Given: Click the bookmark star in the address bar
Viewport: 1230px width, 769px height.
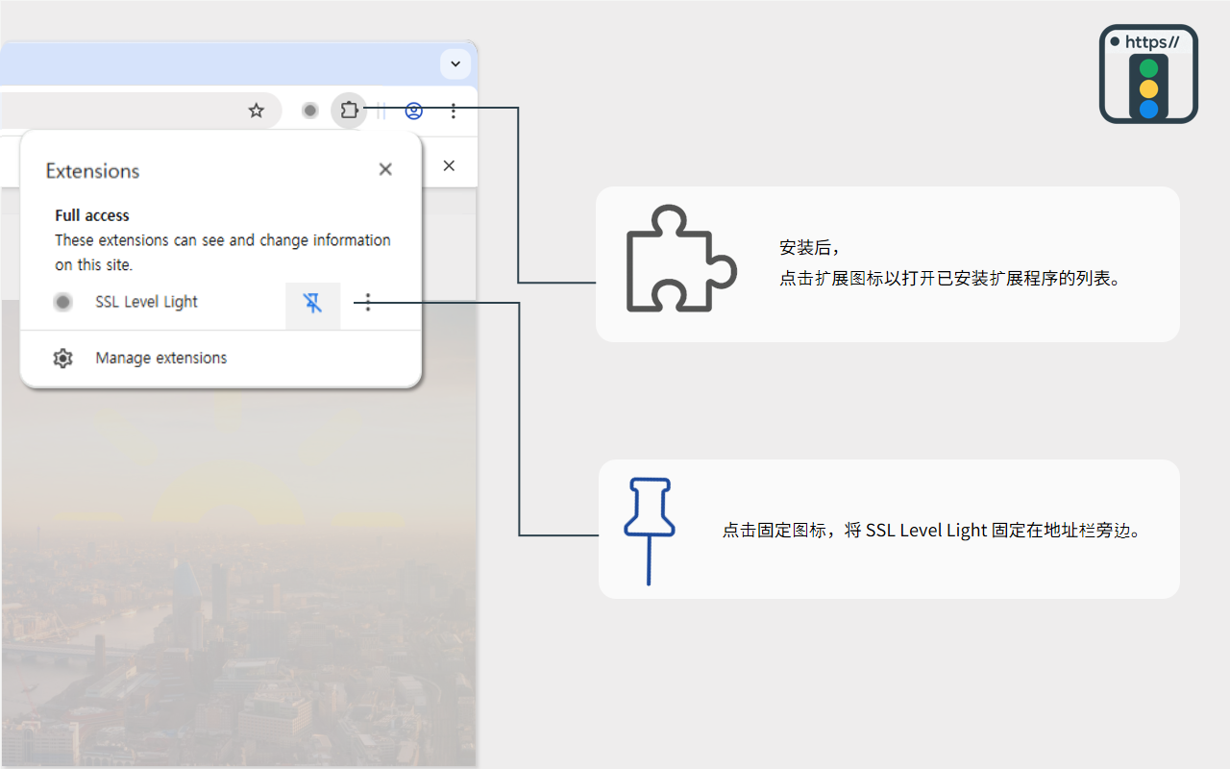Looking at the screenshot, I should point(256,110).
